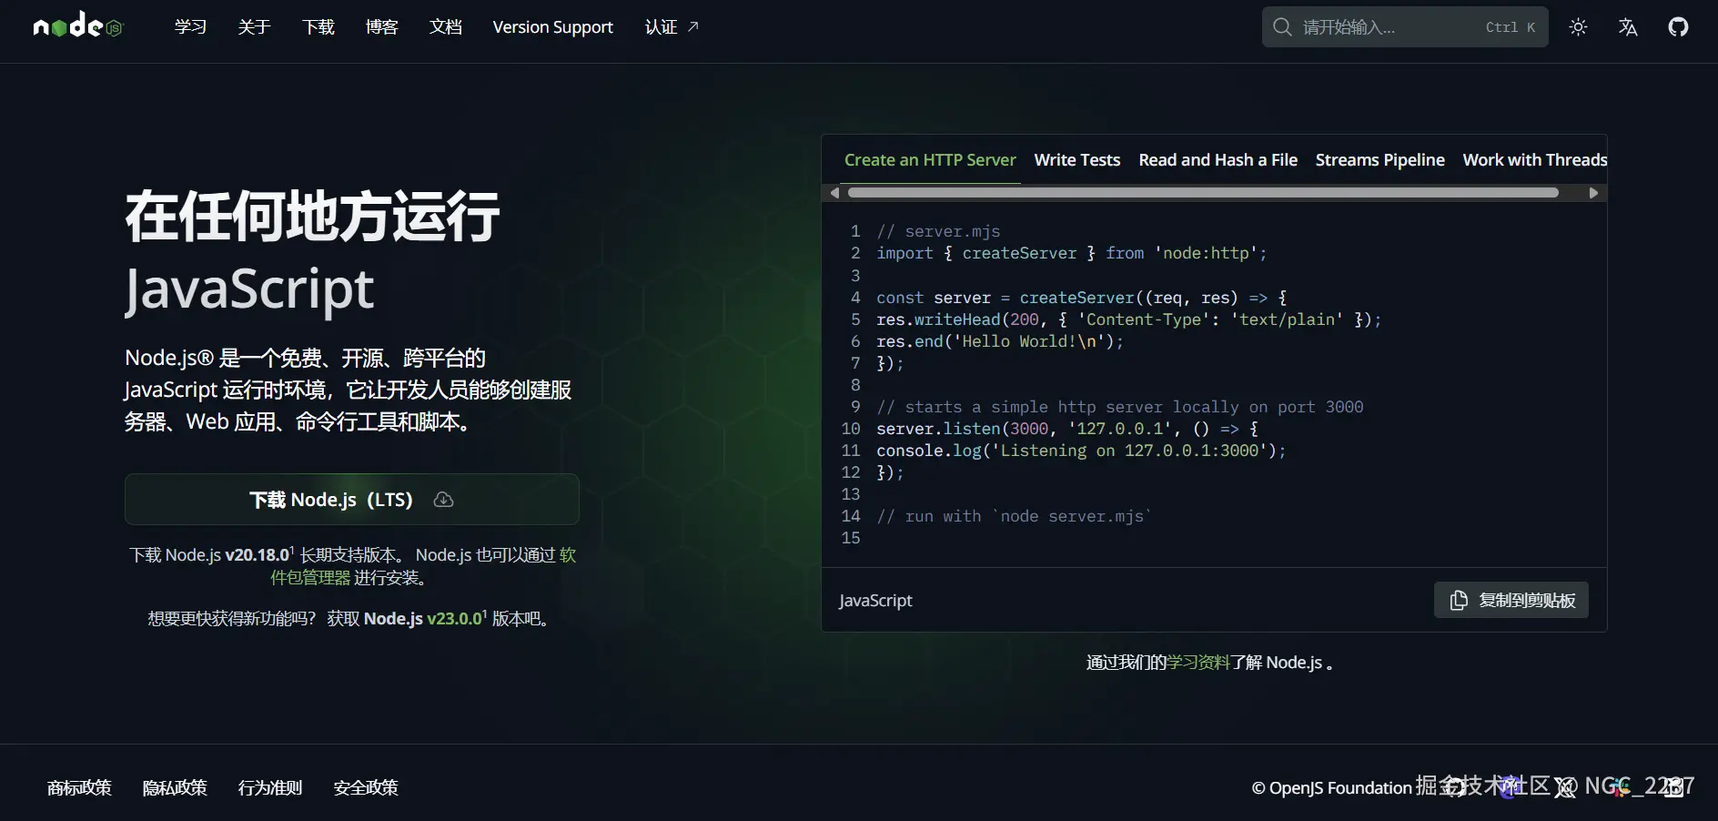Viewport: 1718px width, 821px height.
Task: Open the 关于 menu item
Action: [254, 27]
